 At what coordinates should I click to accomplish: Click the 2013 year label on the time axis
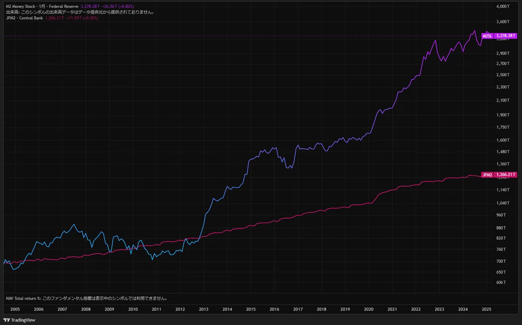(203, 309)
